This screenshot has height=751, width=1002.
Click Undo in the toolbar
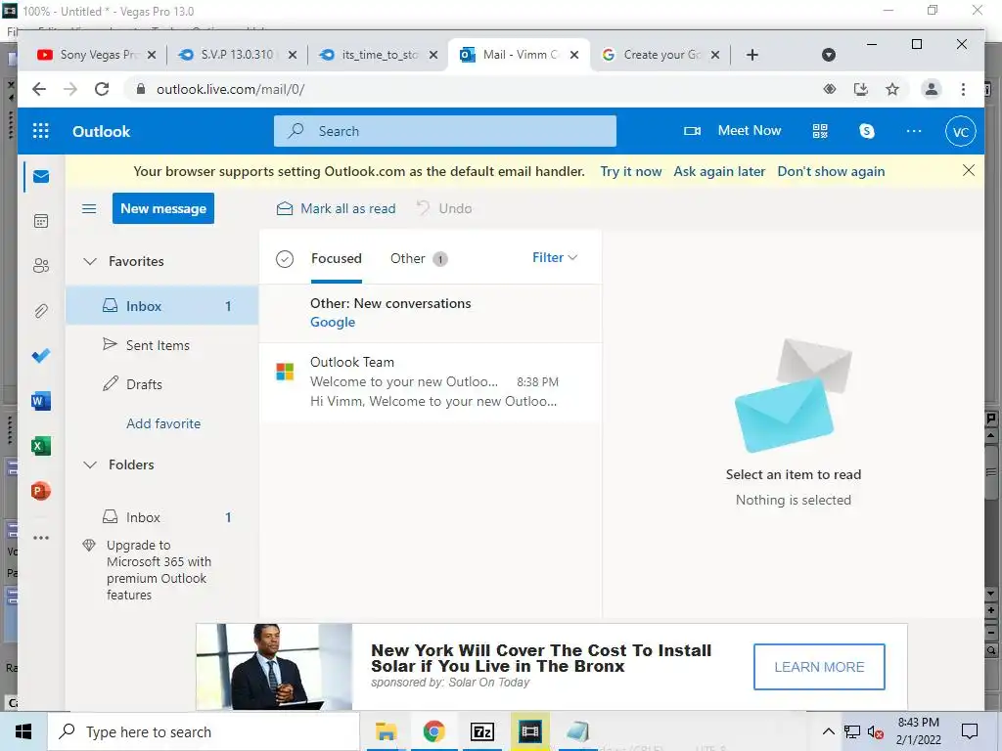(x=444, y=208)
